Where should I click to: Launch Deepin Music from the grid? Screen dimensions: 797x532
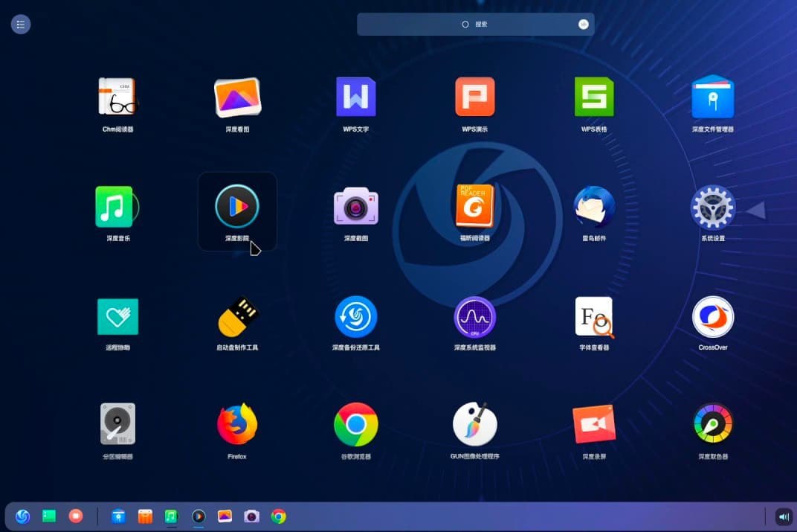(x=117, y=207)
